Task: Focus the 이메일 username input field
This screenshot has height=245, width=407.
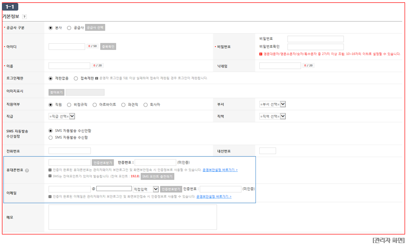Action: click(x=70, y=189)
